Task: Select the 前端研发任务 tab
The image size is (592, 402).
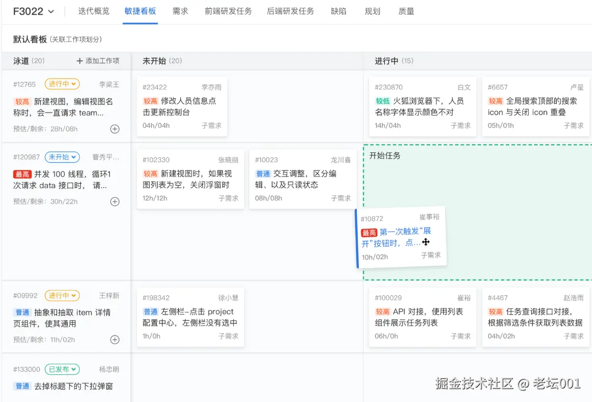Action: [227, 11]
